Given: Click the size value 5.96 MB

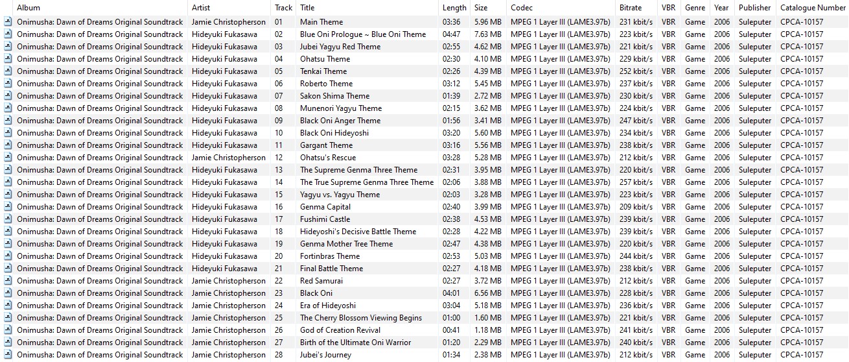Looking at the screenshot, I should [x=487, y=22].
